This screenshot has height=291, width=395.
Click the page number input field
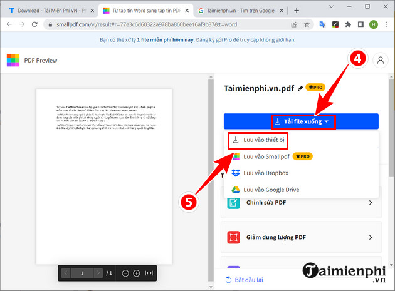pyautogui.click(x=82, y=273)
